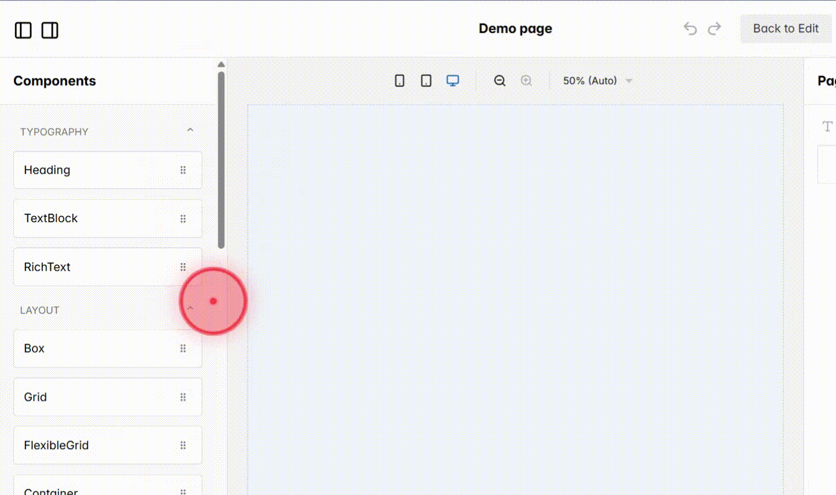Click the Components panel scrollbar
The image size is (836, 495).
[221, 157]
